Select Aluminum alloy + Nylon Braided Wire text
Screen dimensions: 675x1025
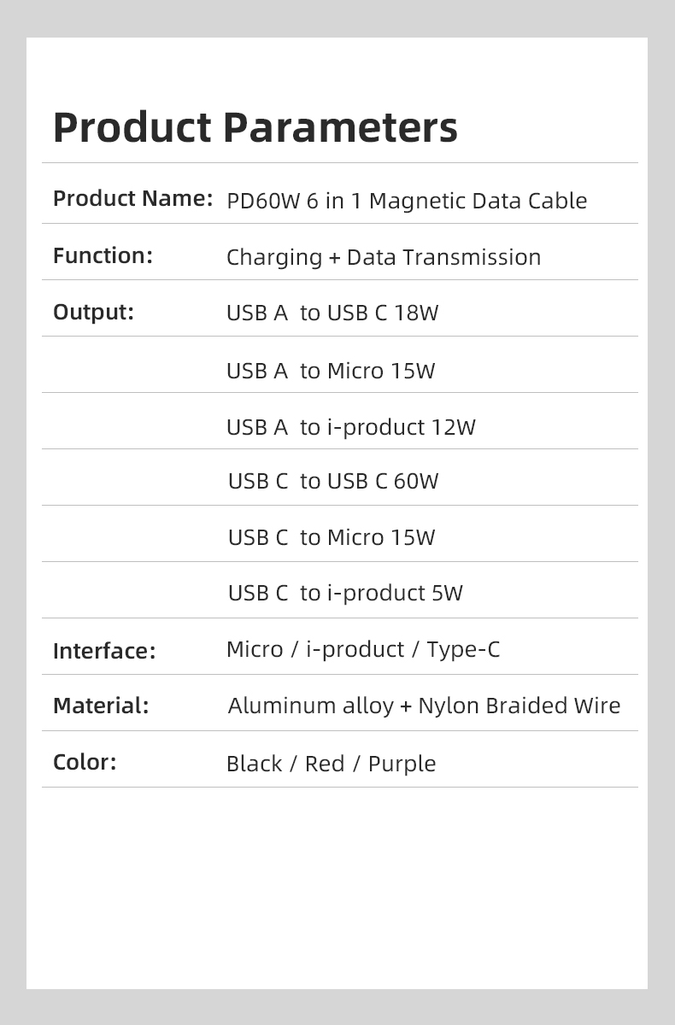click(x=424, y=706)
